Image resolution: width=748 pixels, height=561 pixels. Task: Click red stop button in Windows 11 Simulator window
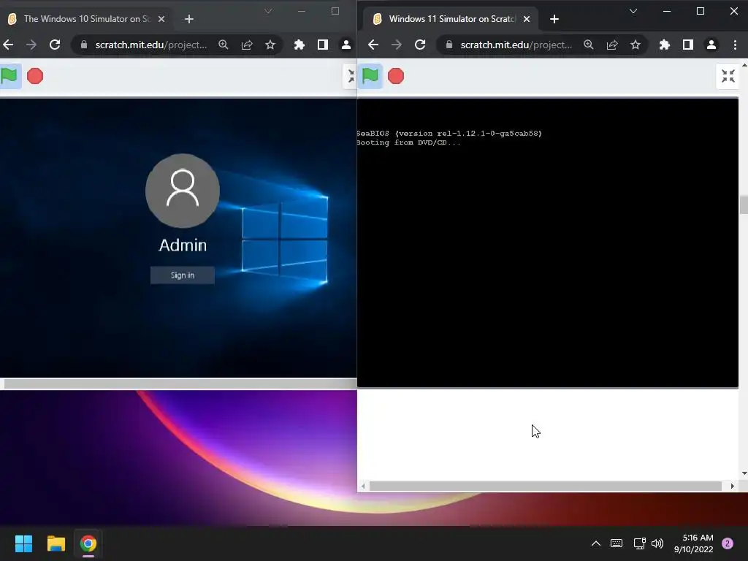point(395,76)
